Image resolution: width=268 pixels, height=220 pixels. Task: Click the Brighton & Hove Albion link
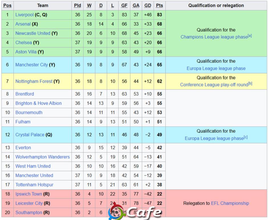click(x=38, y=103)
